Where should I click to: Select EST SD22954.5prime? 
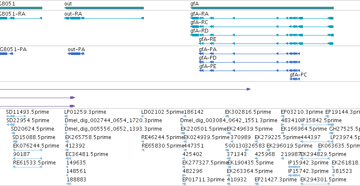(28, 120)
